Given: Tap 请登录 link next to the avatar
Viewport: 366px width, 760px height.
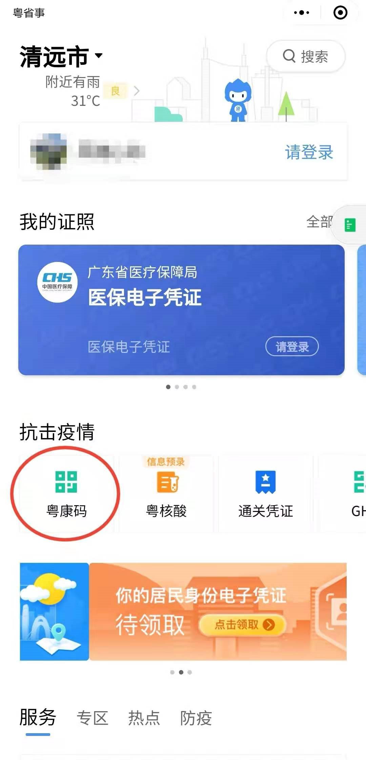Looking at the screenshot, I should [309, 152].
